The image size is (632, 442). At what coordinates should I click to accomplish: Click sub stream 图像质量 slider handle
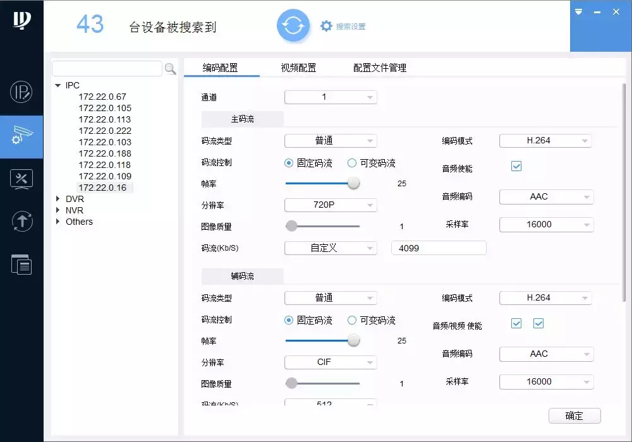coord(291,383)
